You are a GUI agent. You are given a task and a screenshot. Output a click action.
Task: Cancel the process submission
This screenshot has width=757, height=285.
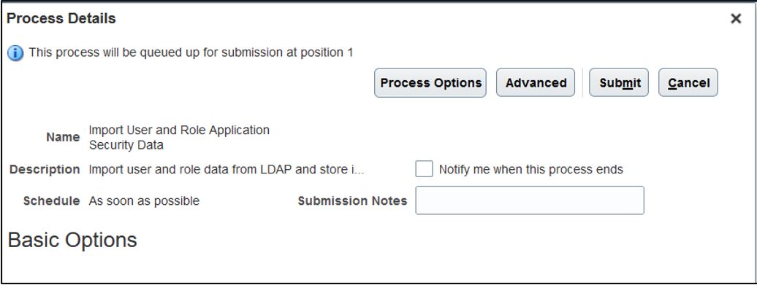[688, 83]
